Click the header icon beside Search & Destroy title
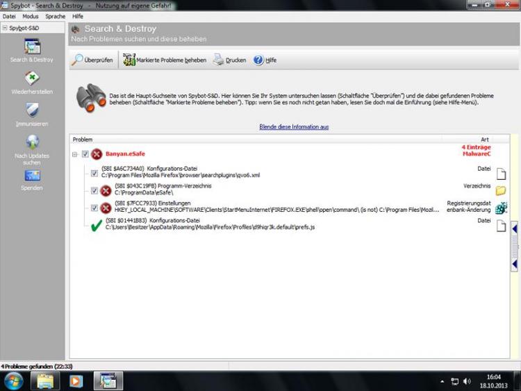Viewport: 521px width, 391px height. coord(76,30)
